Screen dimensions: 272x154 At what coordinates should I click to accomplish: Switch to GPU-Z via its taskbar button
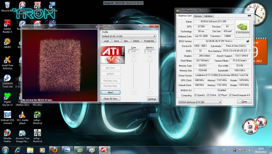click(80, 150)
